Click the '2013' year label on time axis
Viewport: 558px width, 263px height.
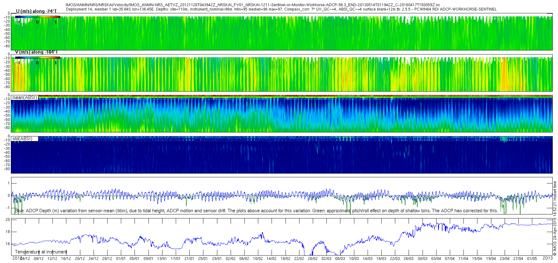(547, 258)
